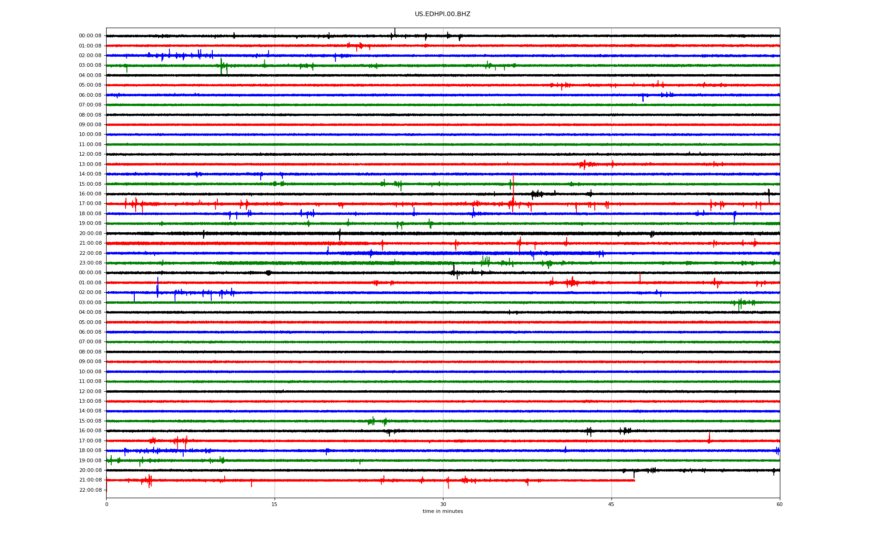Click the 23:00:08 row time label

pyautogui.click(x=90, y=263)
